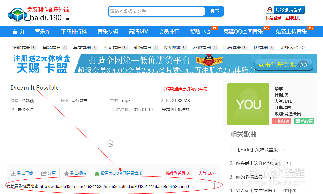Expand the MV视频 category arrow

pos(185,47)
